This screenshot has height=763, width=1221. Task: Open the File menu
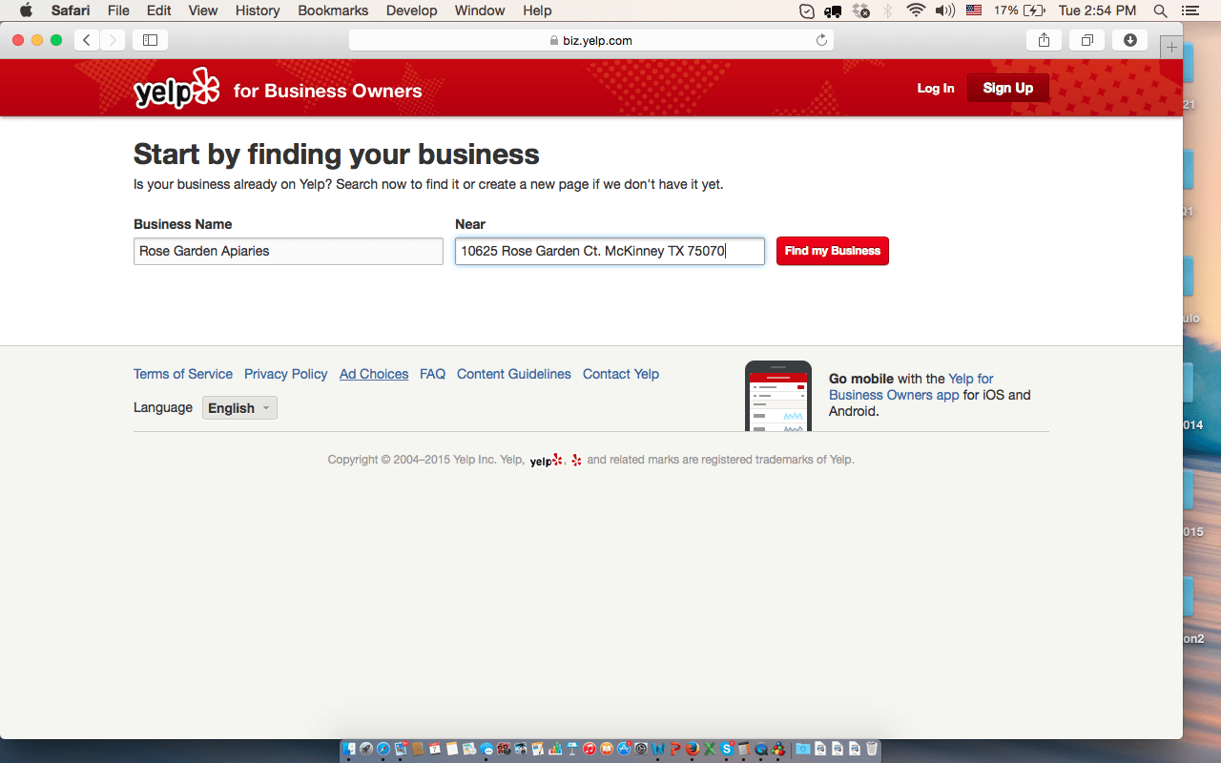click(x=118, y=10)
